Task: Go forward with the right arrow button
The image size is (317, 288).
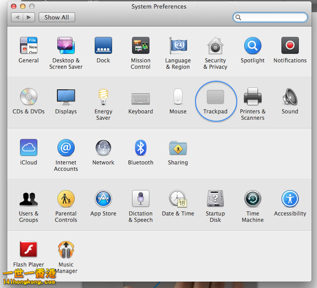Action: coord(29,17)
